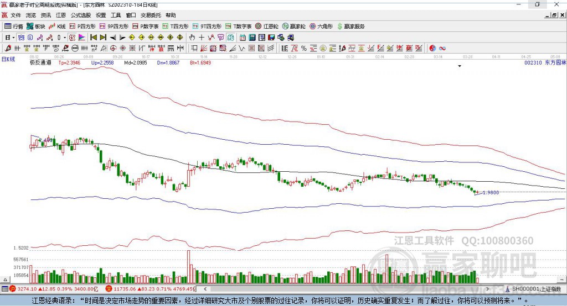This screenshot has height=306, width=567.
Task: Click the red fan lines tool icon
Action: pos(203,49)
